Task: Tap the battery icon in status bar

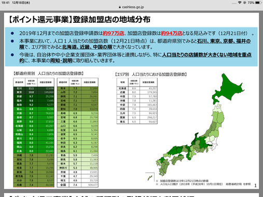Action: coord(258,3)
